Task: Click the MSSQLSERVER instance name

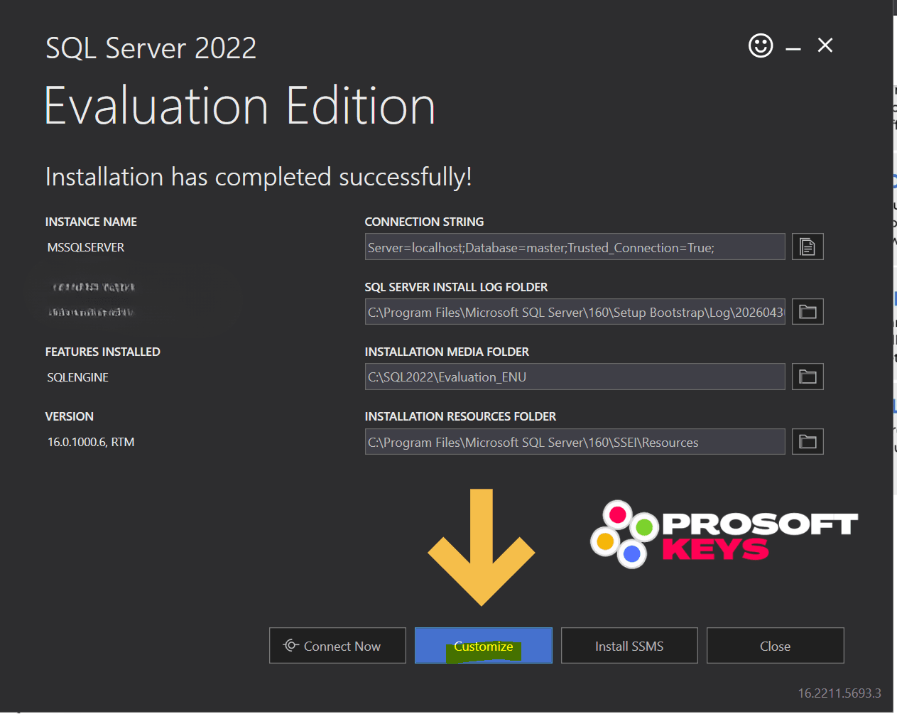Action: (x=85, y=247)
